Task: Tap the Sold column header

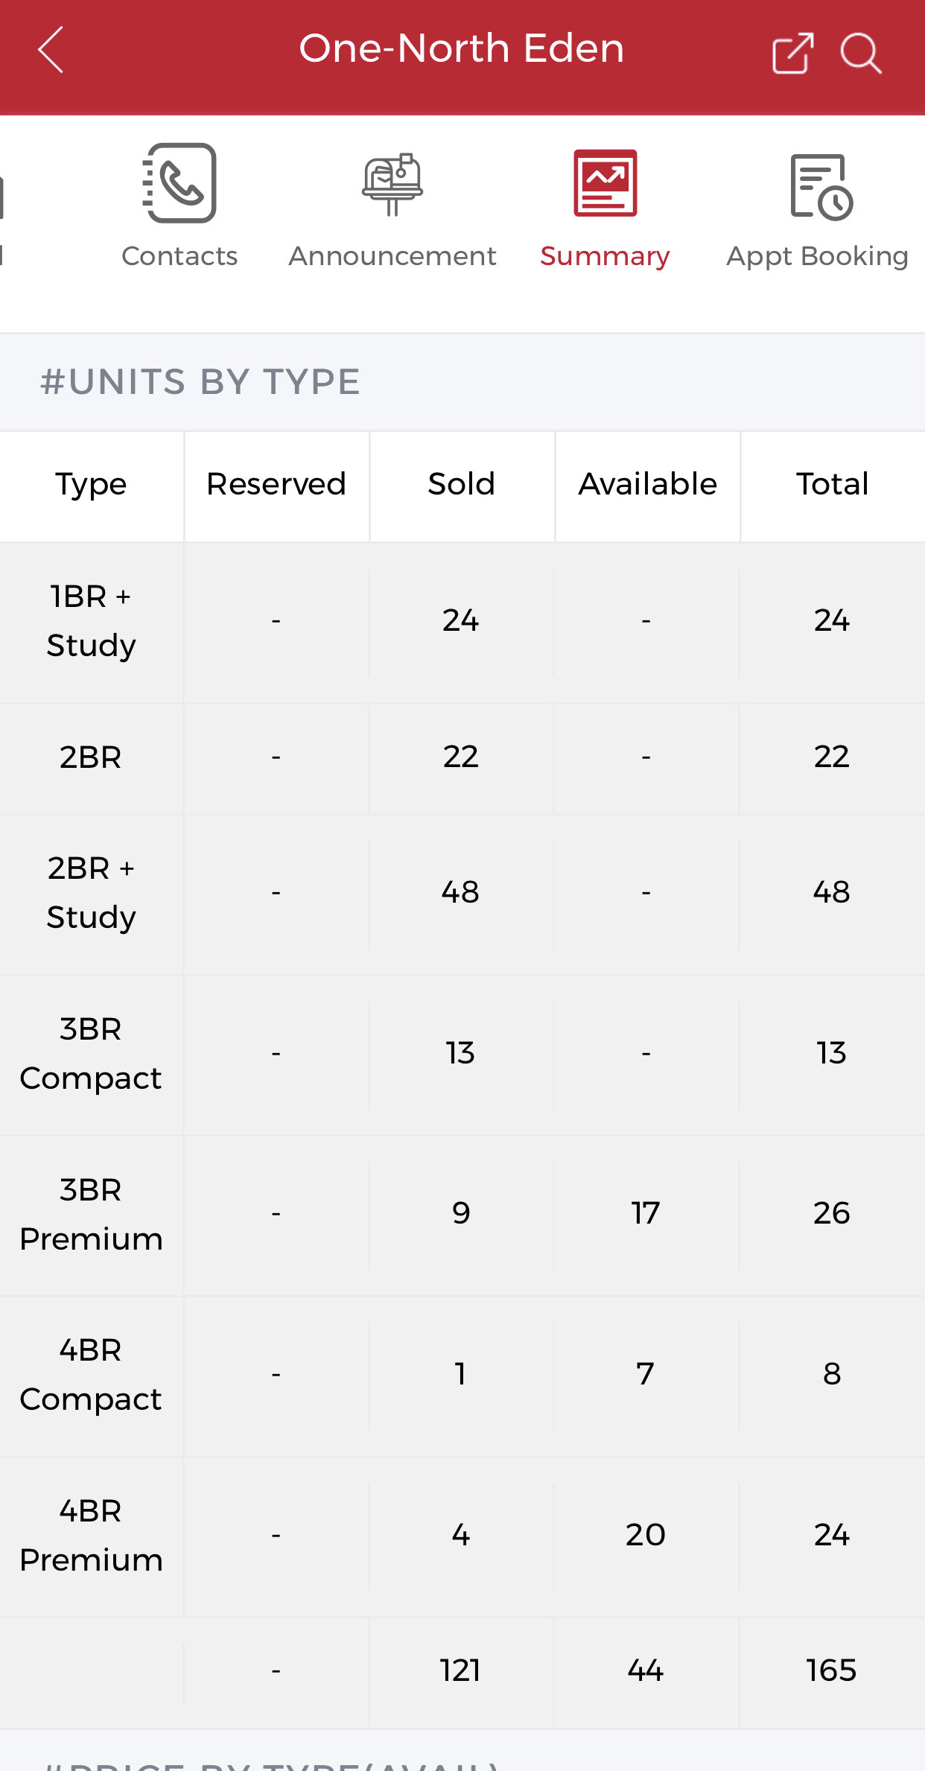Action: 461,484
